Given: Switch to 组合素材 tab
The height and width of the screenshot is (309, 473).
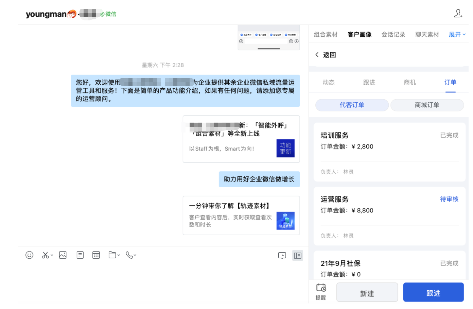Looking at the screenshot, I should coord(326,34).
